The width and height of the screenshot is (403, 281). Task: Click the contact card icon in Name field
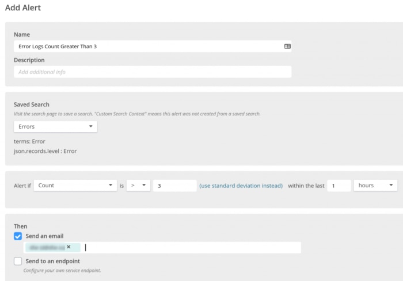(x=287, y=46)
